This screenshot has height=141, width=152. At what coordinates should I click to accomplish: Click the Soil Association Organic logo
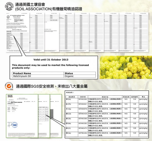pyautogui.click(x=9, y=6)
